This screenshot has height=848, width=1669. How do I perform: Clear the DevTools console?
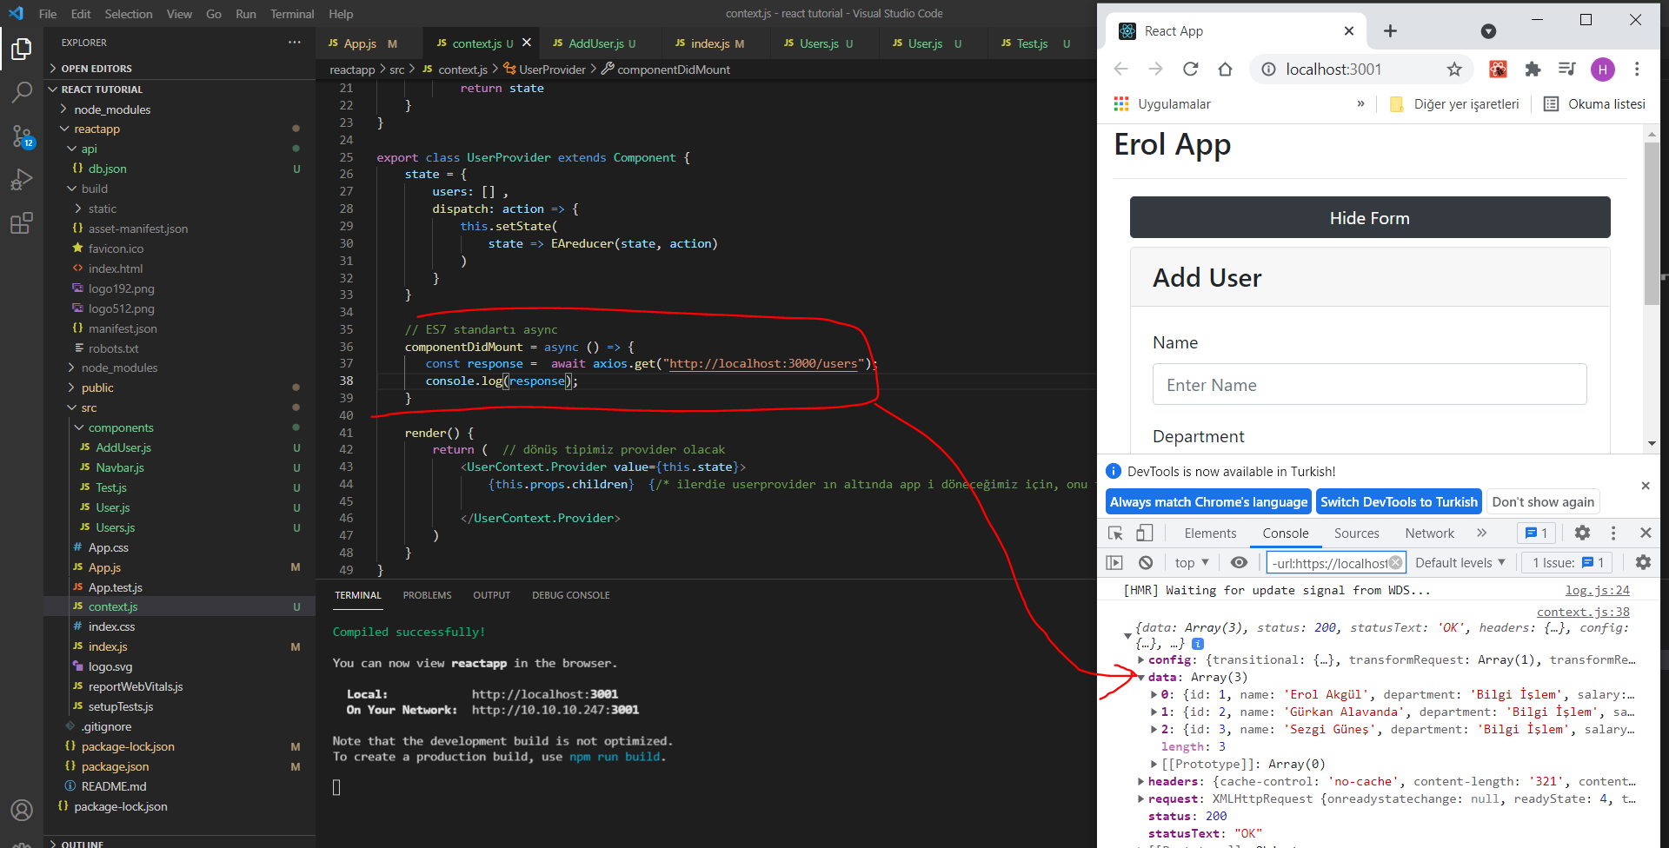(x=1146, y=563)
